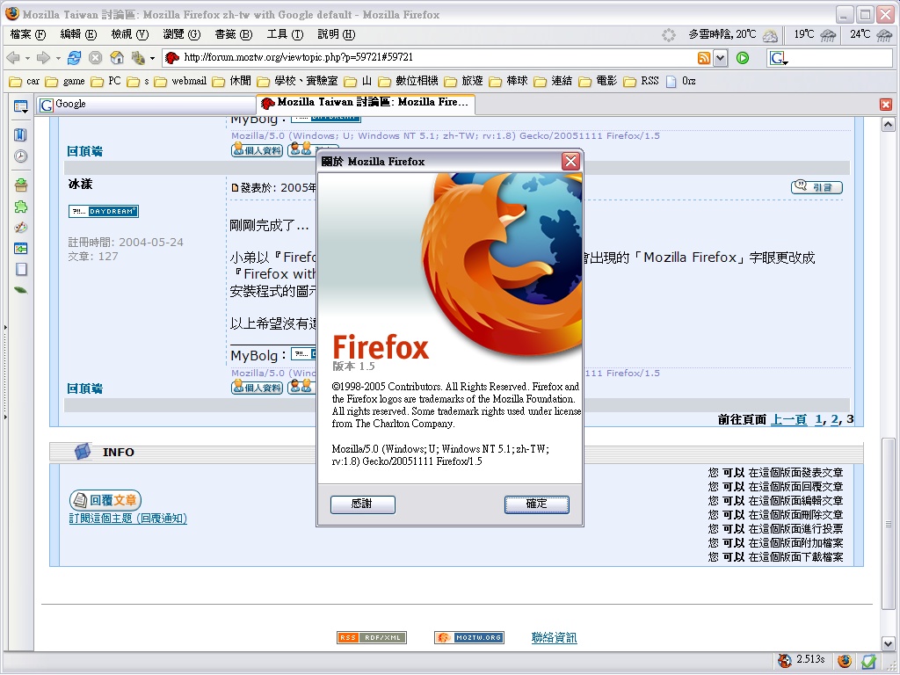Click the site favicon in the address bar

pos(172,57)
